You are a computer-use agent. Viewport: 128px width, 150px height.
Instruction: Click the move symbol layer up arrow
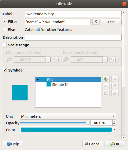(x=115, y=79)
